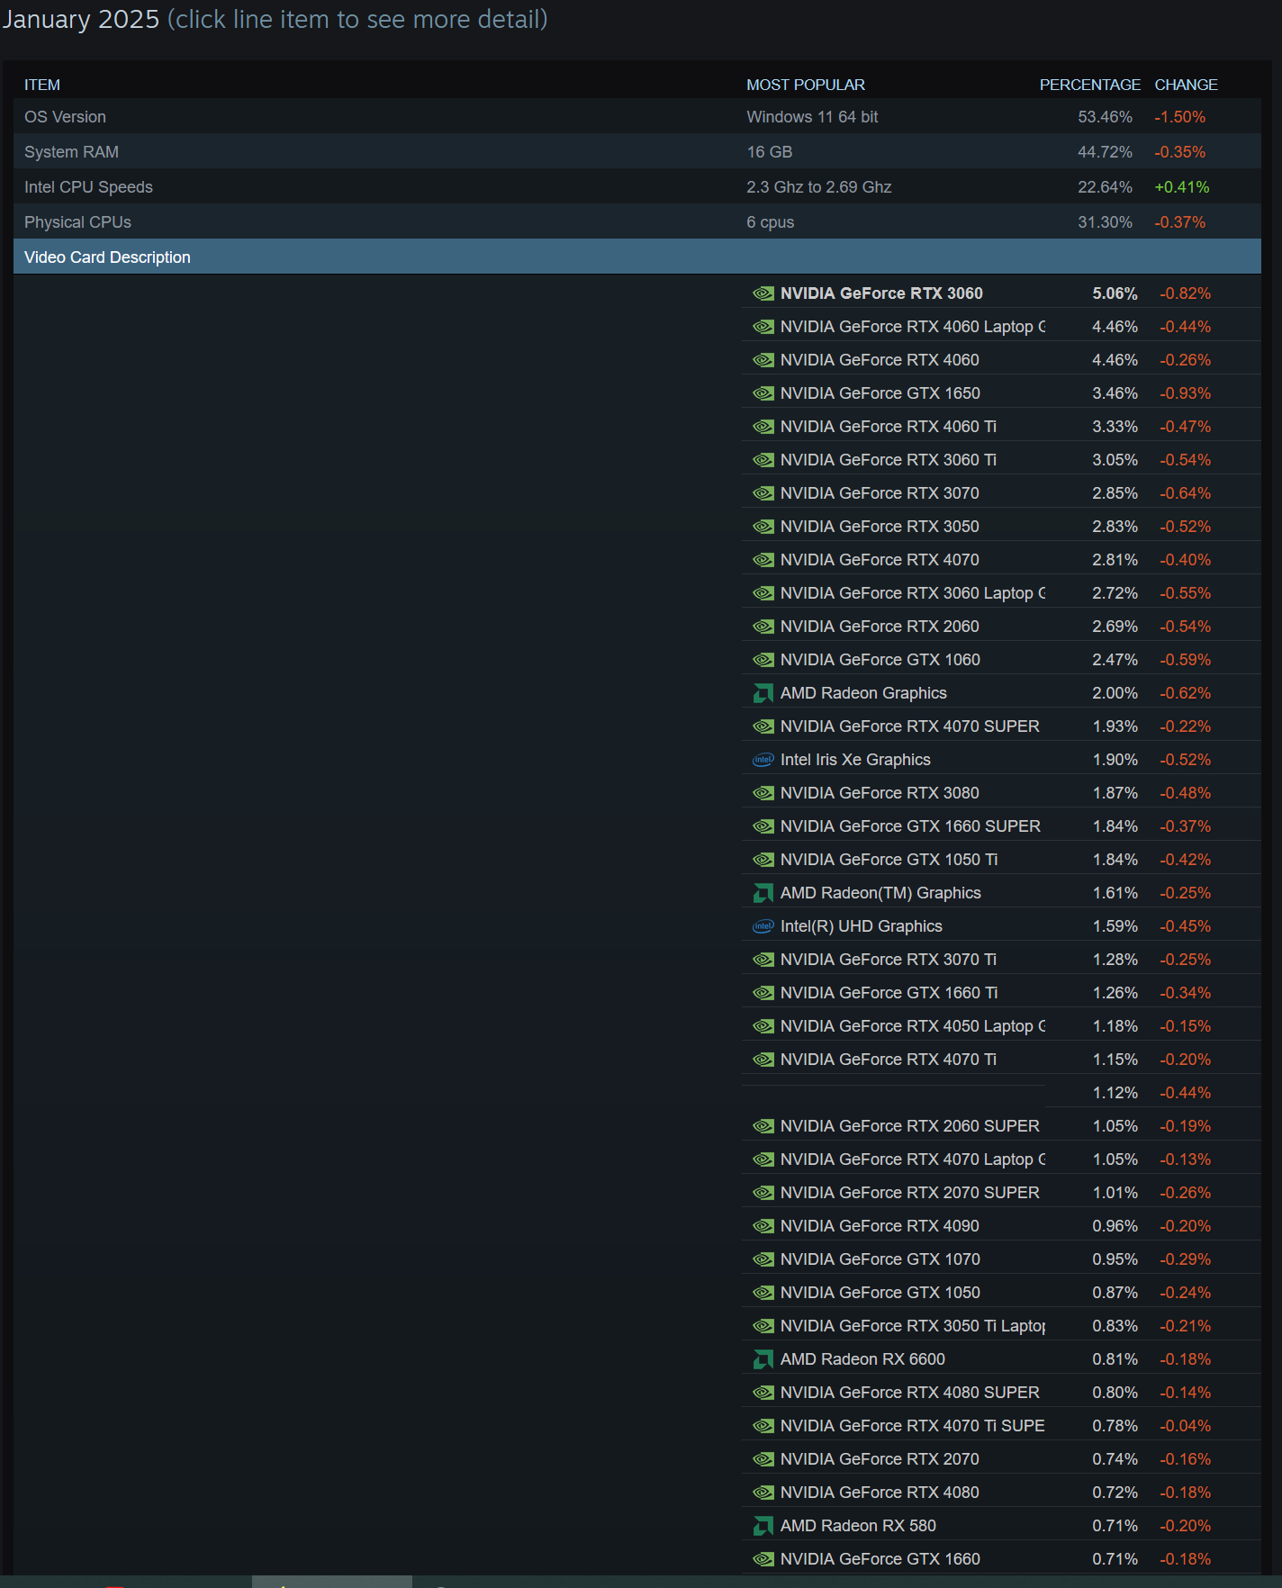Viewport: 1282px width, 1588px height.
Task: Click NVIDIA GeForce RTX 3070 Ti name
Action: (x=889, y=960)
